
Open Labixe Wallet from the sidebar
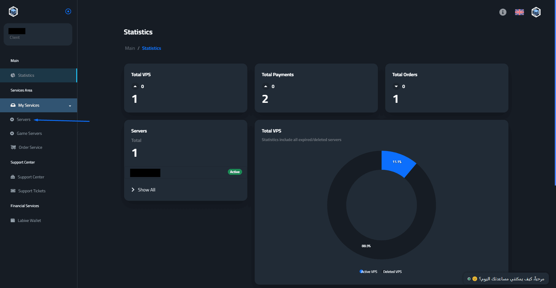coord(29,220)
